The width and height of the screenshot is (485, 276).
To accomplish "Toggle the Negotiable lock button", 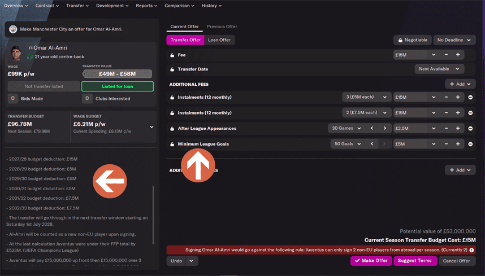I will click(412, 40).
